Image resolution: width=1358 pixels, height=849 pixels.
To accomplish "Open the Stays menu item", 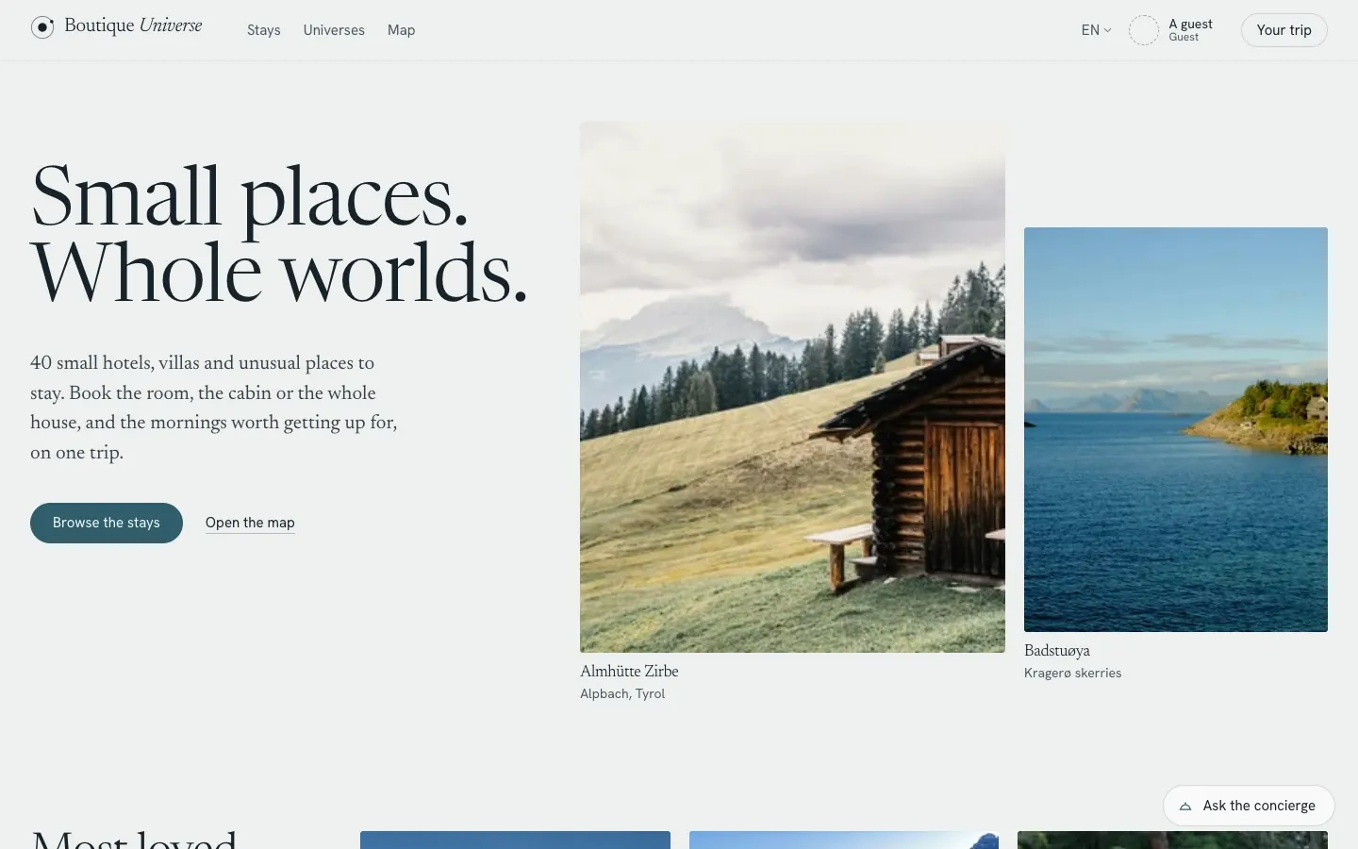I will [264, 30].
